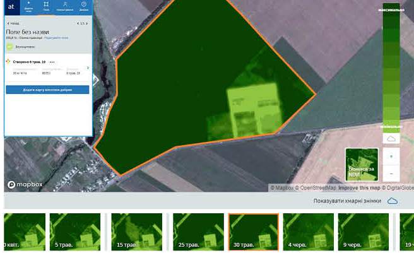Viewport: 414px width, 253px height.
Task: Select the 25 трав. satellite image
Action: pos(198,232)
